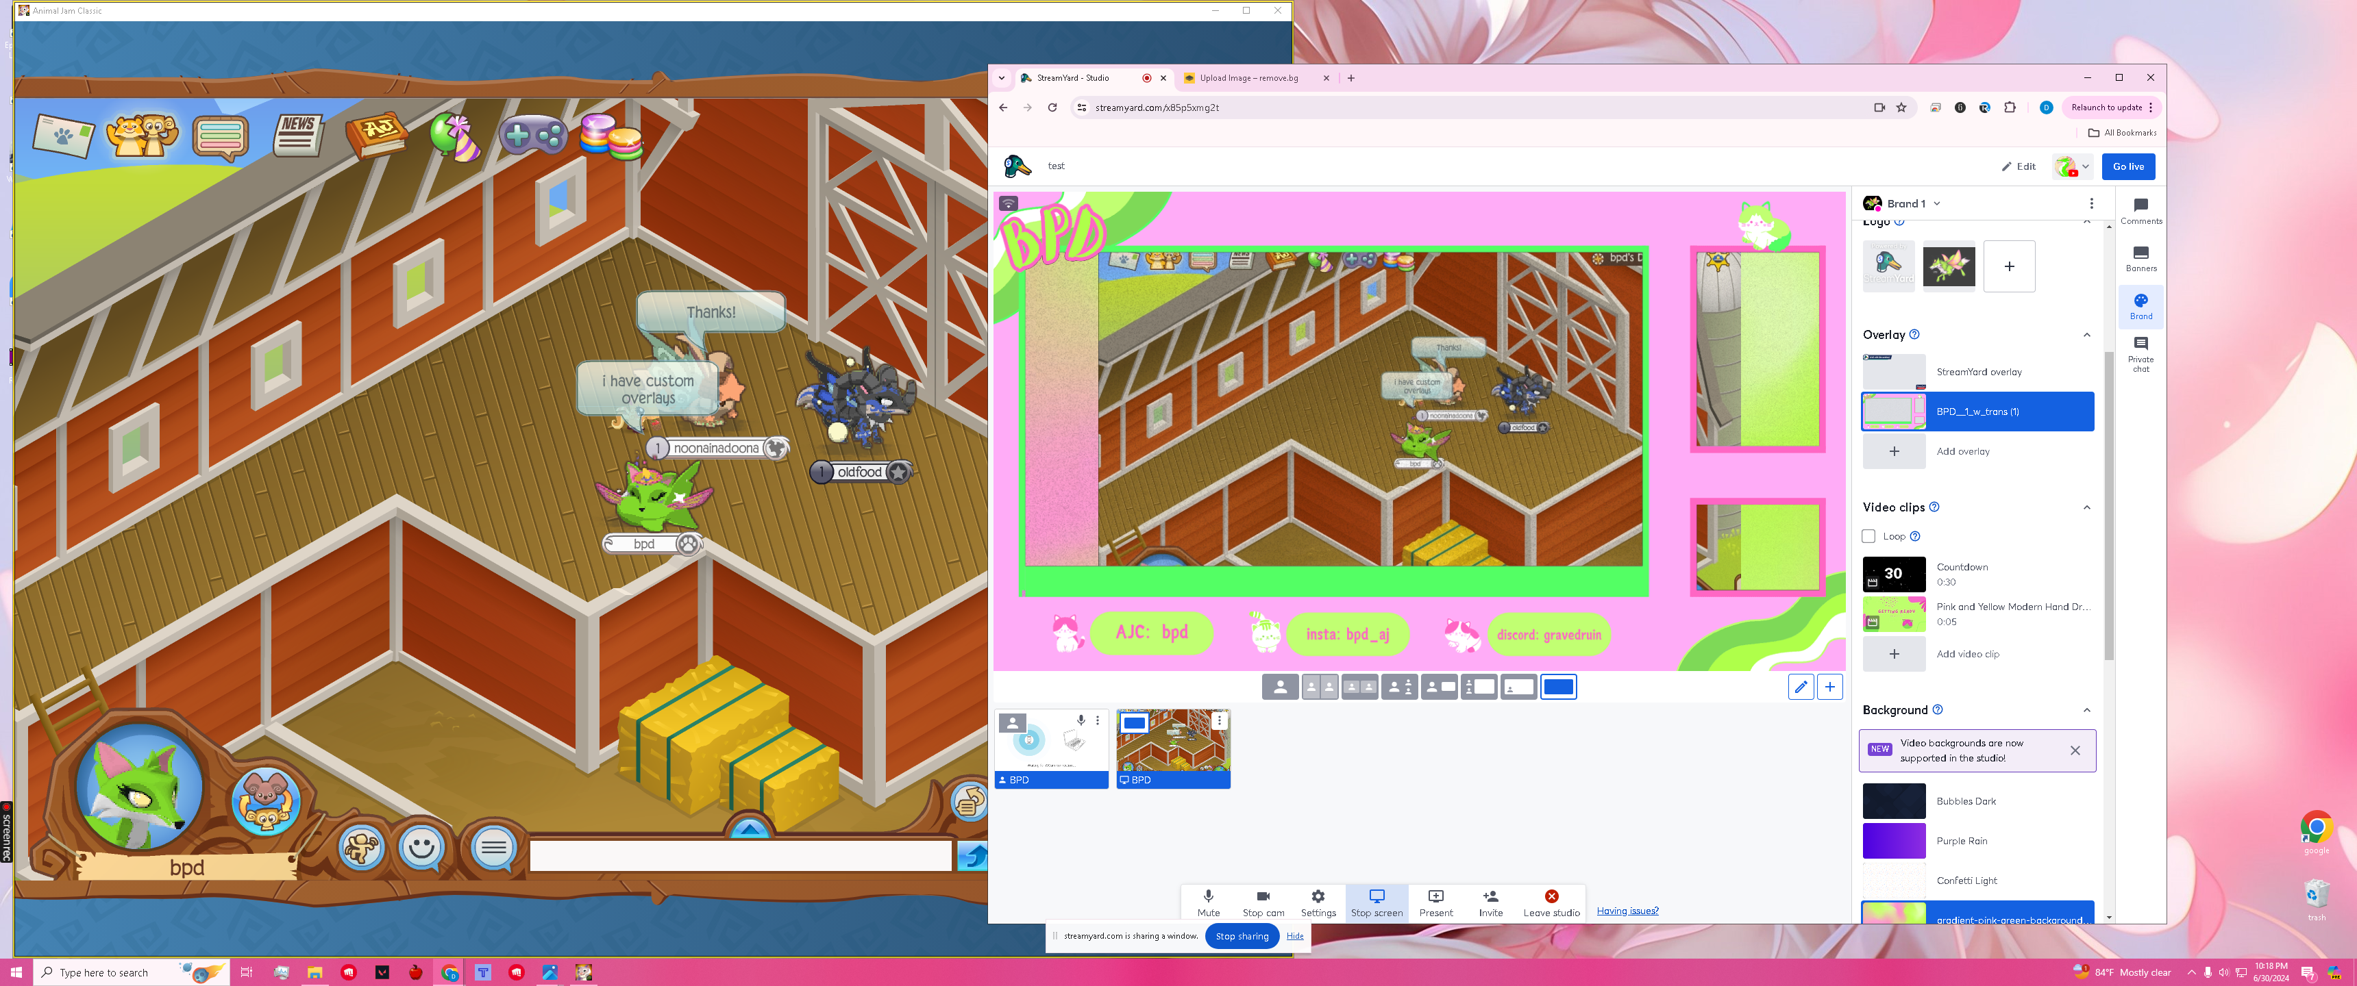This screenshot has width=2357, height=986.
Task: Collapse the Video clips section
Action: coord(2086,507)
